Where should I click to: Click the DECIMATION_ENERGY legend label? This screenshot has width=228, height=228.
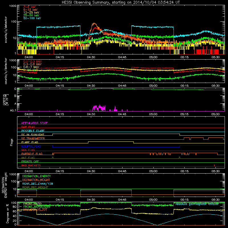36,176
